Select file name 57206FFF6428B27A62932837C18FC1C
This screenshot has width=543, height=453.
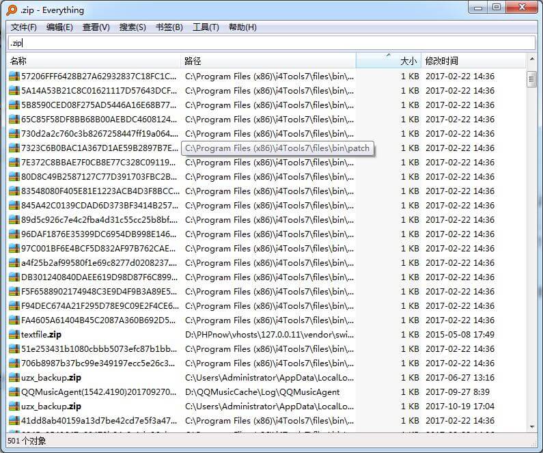point(98,77)
